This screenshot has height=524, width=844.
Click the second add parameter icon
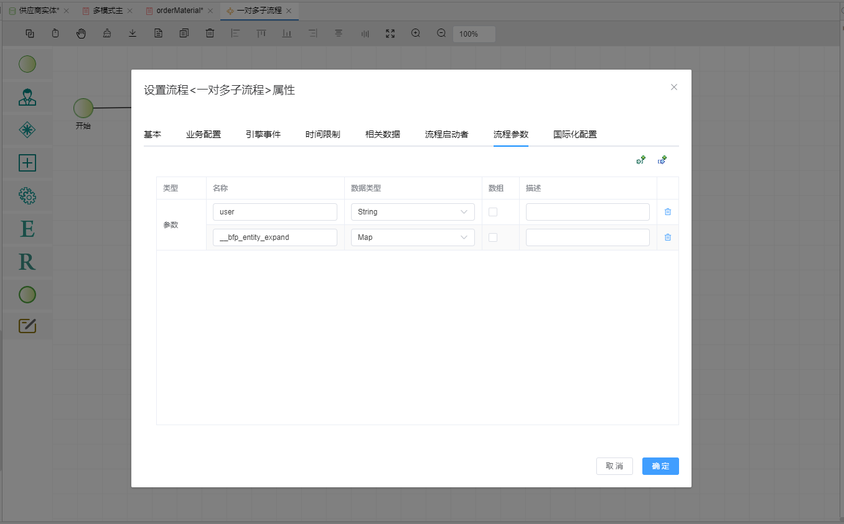tap(662, 160)
